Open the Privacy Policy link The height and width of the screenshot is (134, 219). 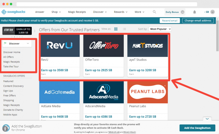(x=129, y=132)
